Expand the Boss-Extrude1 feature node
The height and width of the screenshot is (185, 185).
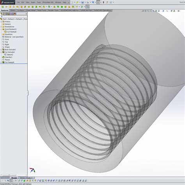click(x=1, y=50)
